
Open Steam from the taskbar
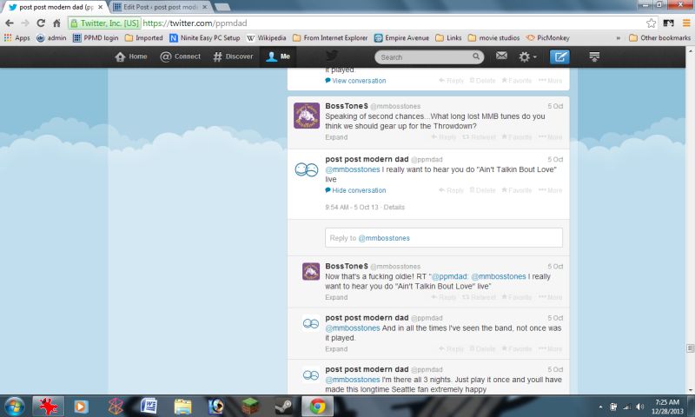pos(284,407)
